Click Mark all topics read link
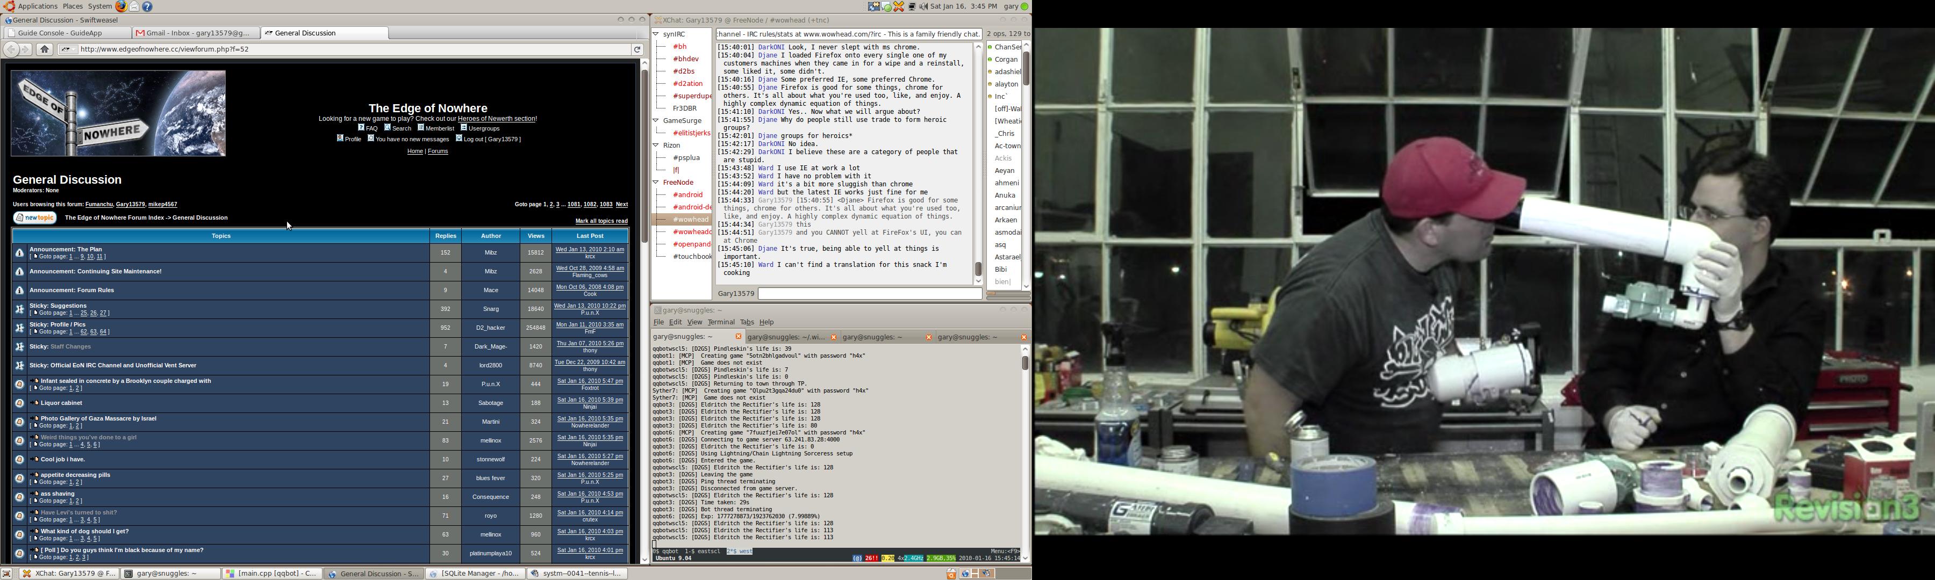This screenshot has height=580, width=1935. coord(601,221)
